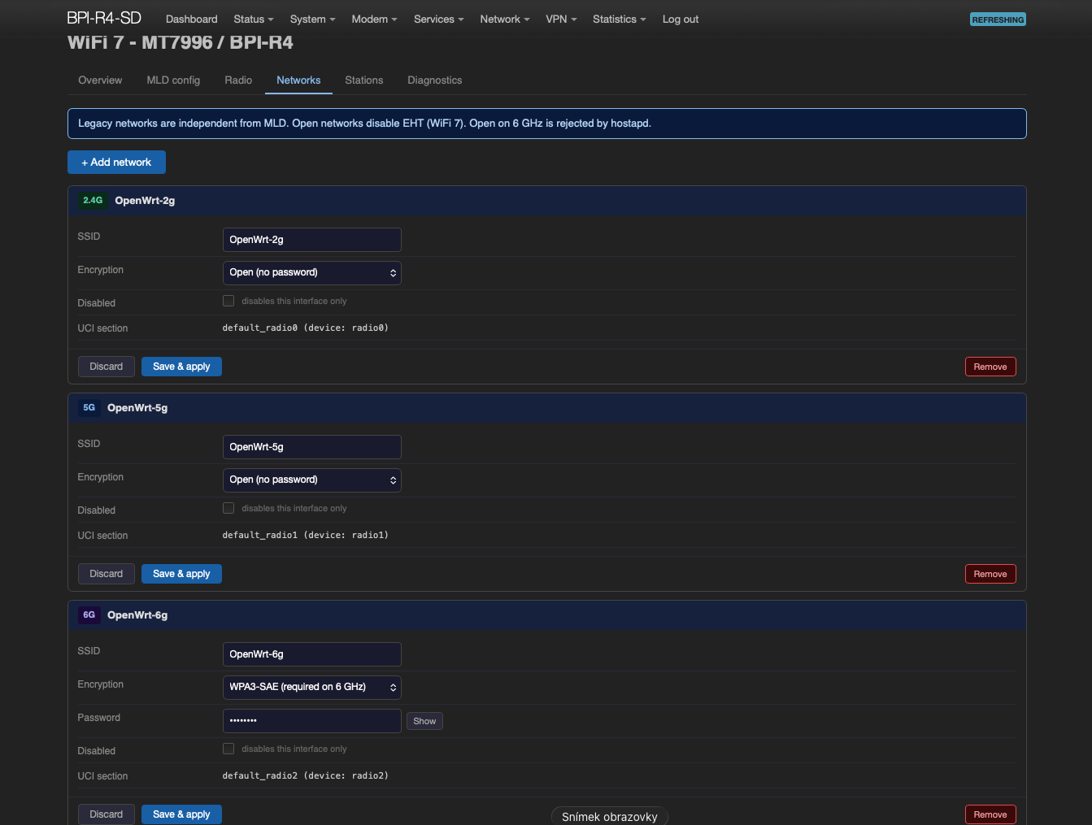Open Encryption dropdown for OpenWrt-5g
The image size is (1092, 825).
(312, 480)
